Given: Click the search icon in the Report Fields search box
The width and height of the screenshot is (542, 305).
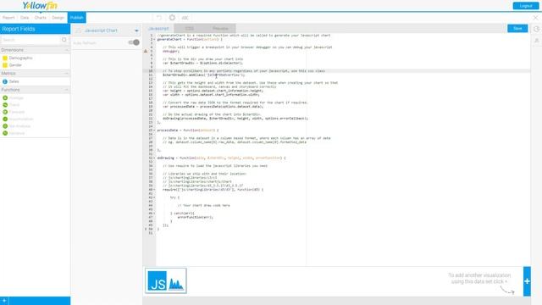Looking at the screenshot, I should 64,40.
